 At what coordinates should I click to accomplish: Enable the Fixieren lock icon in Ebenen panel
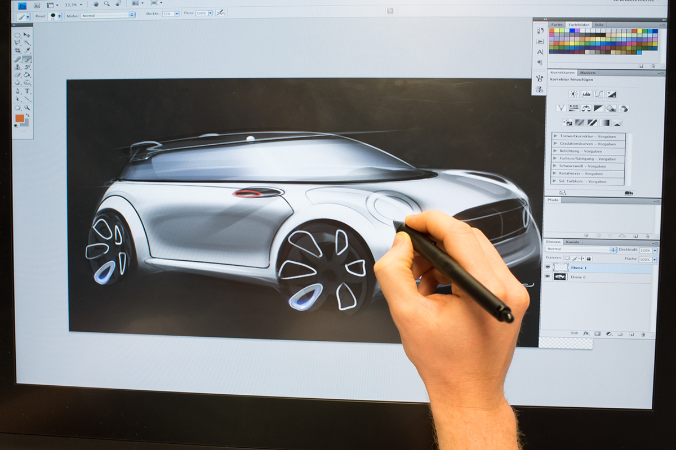tap(589, 259)
